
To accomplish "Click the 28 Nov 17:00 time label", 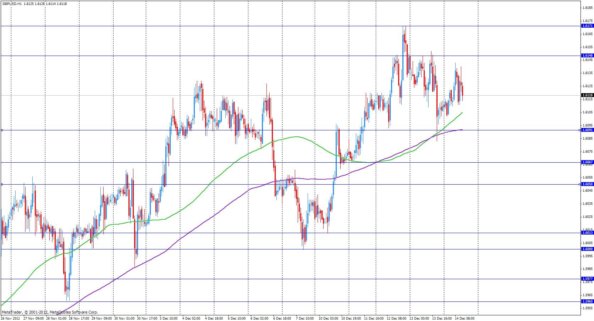I will [x=79, y=319].
